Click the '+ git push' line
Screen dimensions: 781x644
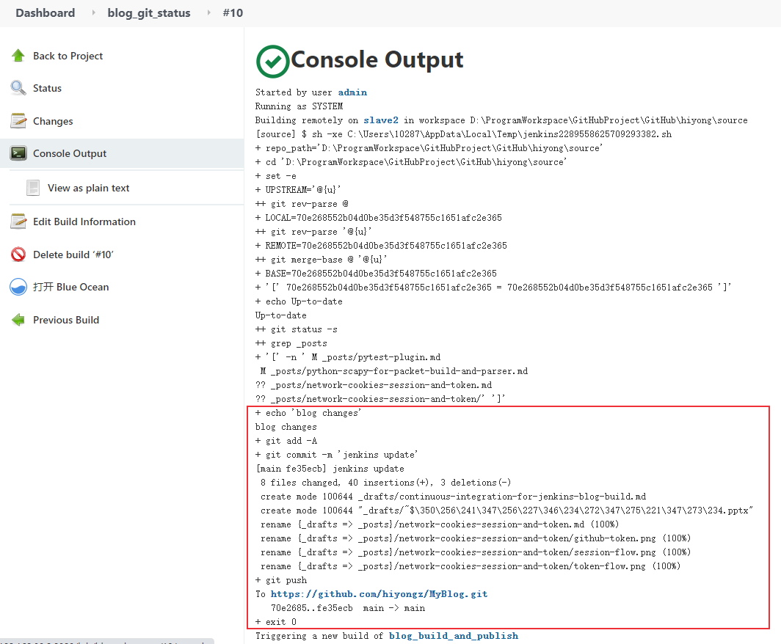point(281,579)
